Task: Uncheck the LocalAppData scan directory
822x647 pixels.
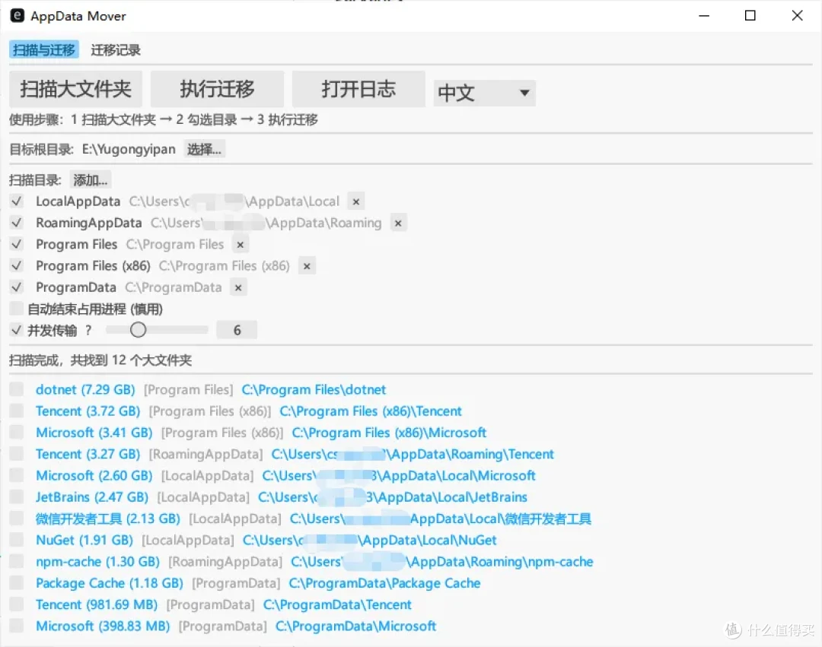Action: pos(17,201)
